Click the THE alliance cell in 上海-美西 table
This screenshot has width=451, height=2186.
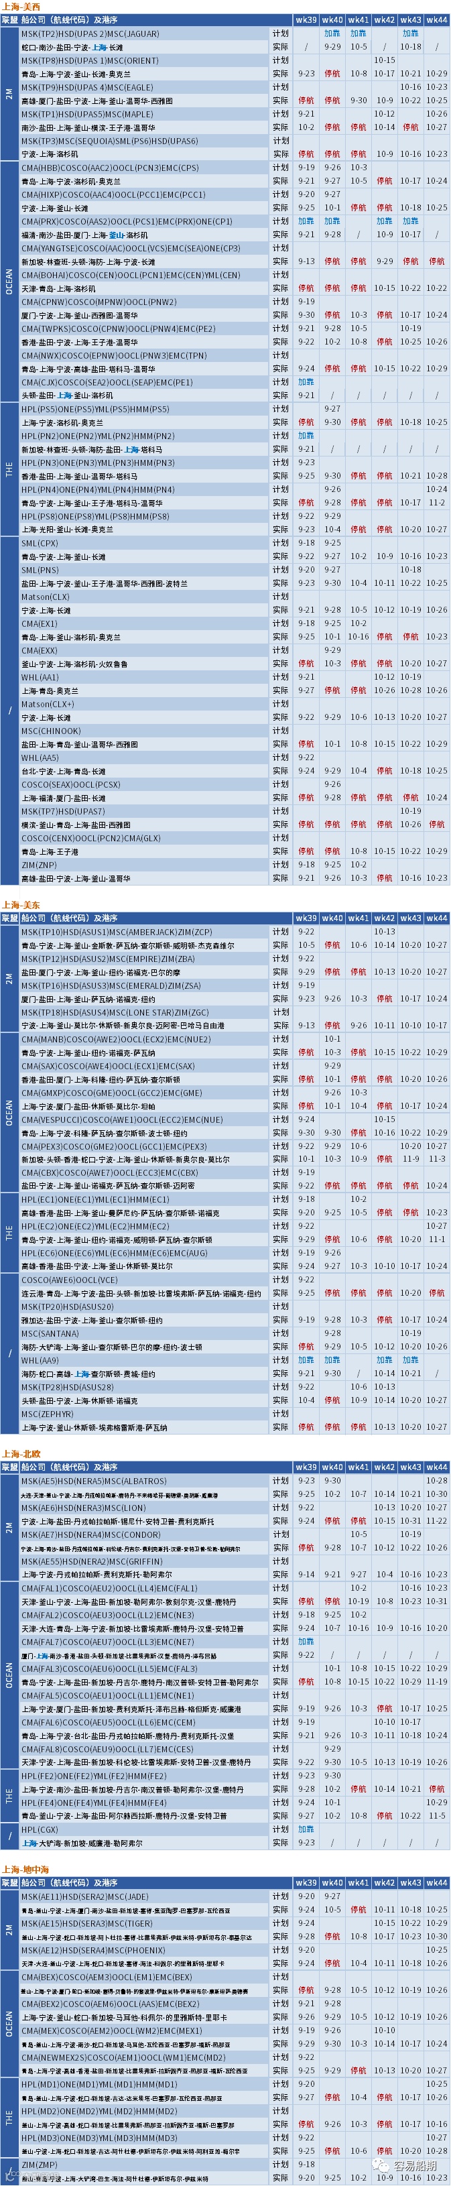pos(9,469)
